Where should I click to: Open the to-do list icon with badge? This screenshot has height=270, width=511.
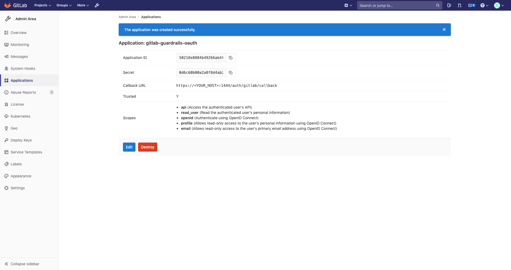click(472, 5)
